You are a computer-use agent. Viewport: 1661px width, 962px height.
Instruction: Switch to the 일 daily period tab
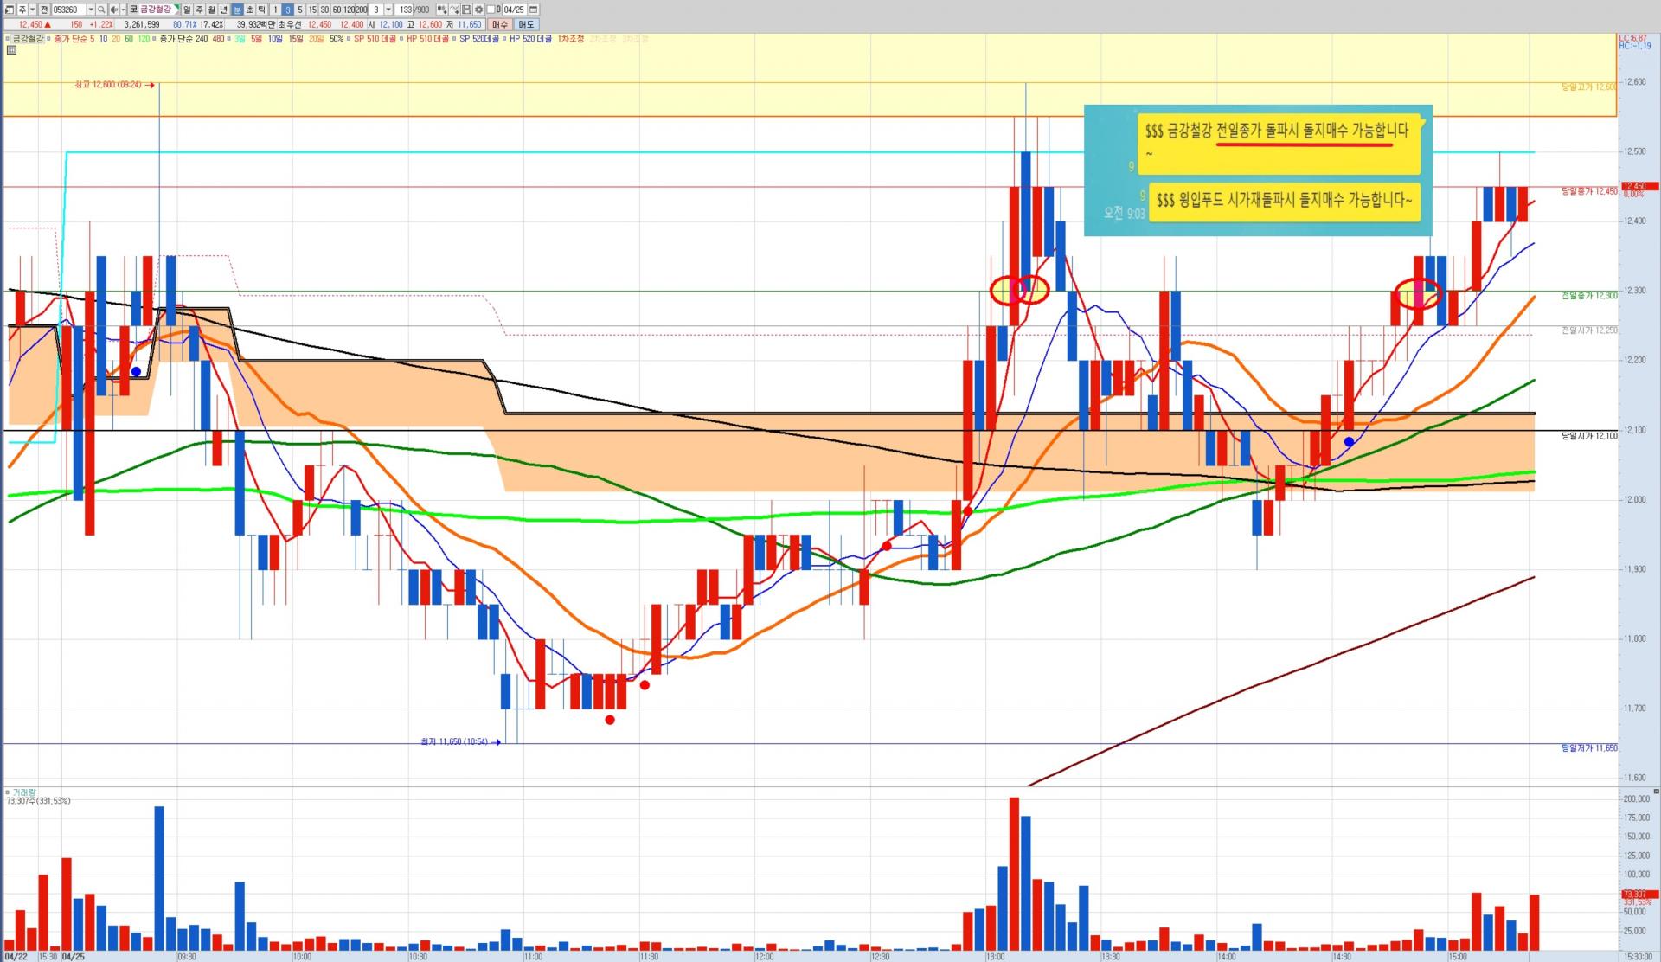[x=187, y=10]
